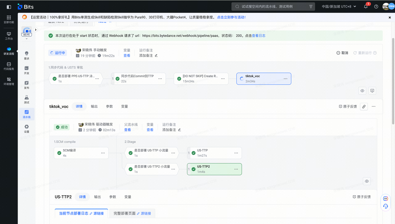Switch to tiktok_voc 参数 tab
Screen dimensions: 395x224
[109, 106]
